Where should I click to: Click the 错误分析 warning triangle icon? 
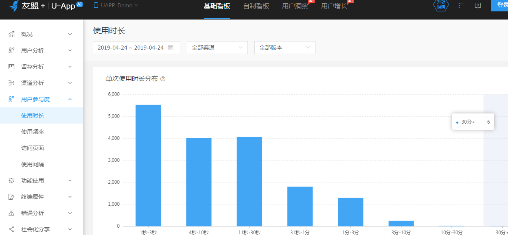click(x=12, y=213)
